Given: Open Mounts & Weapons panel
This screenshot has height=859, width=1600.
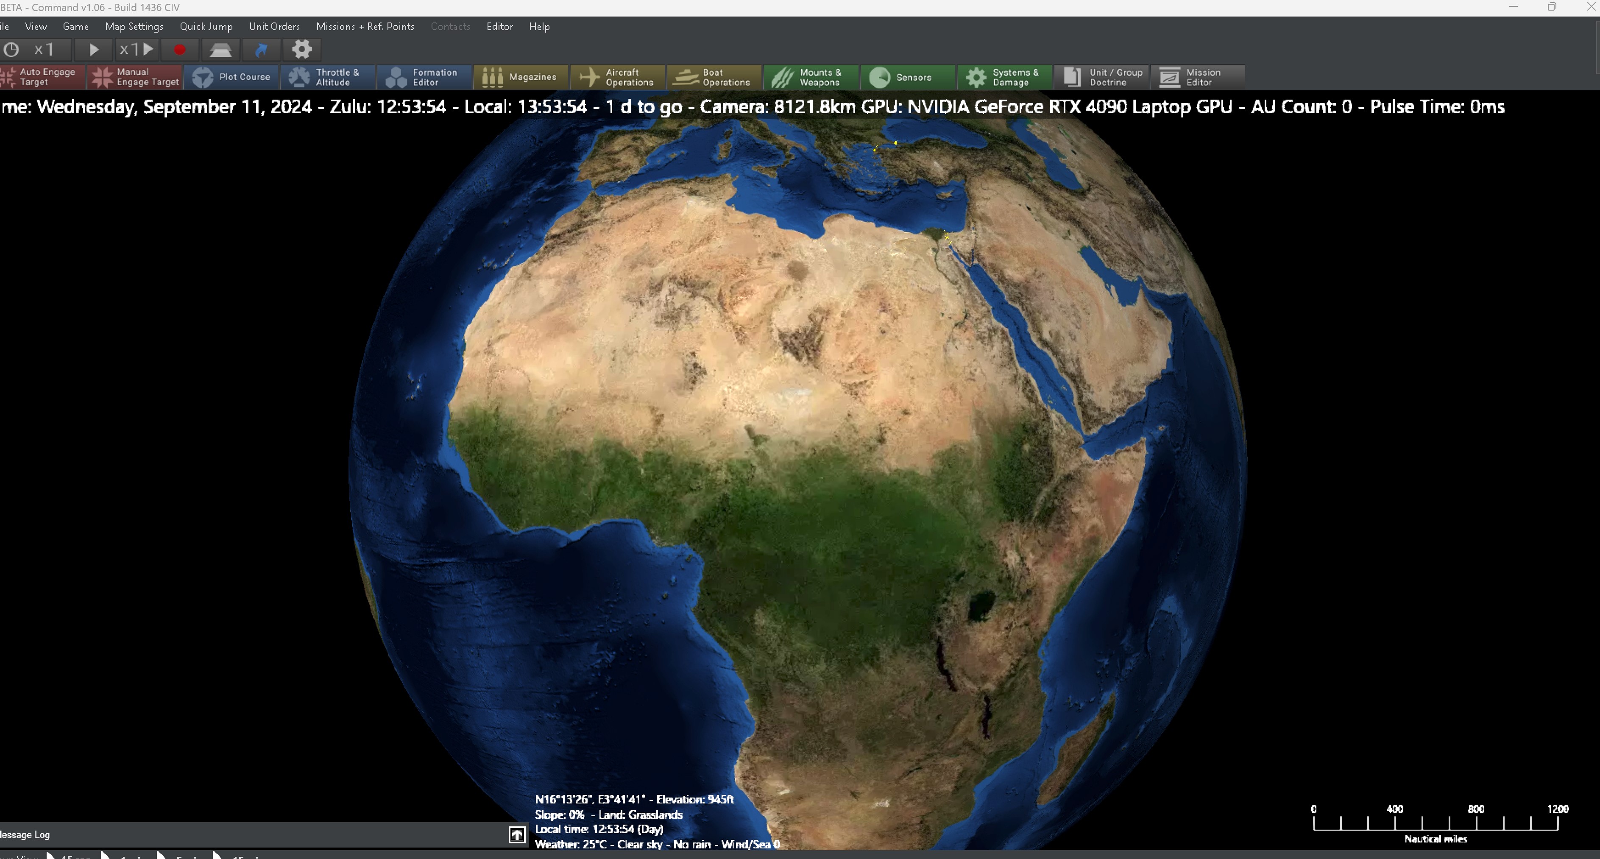Looking at the screenshot, I should (x=811, y=78).
